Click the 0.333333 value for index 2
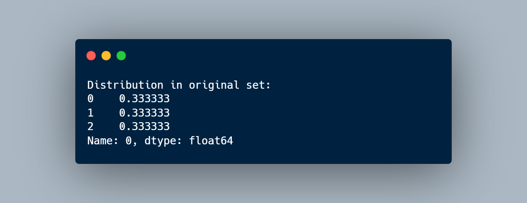Viewport: 527px width, 203px height. (x=144, y=127)
